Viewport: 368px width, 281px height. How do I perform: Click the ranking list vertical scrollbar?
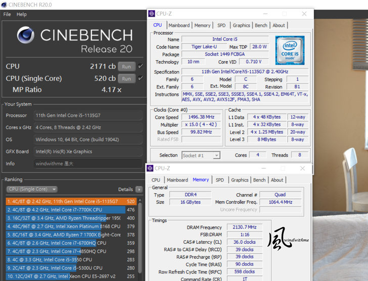point(141,237)
